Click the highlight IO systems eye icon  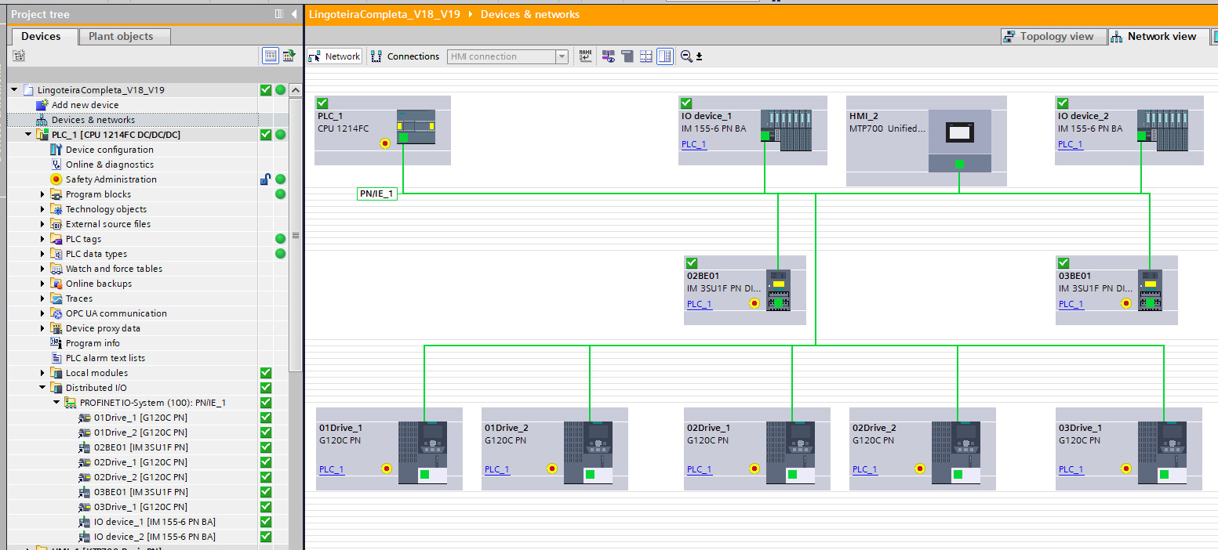click(608, 56)
